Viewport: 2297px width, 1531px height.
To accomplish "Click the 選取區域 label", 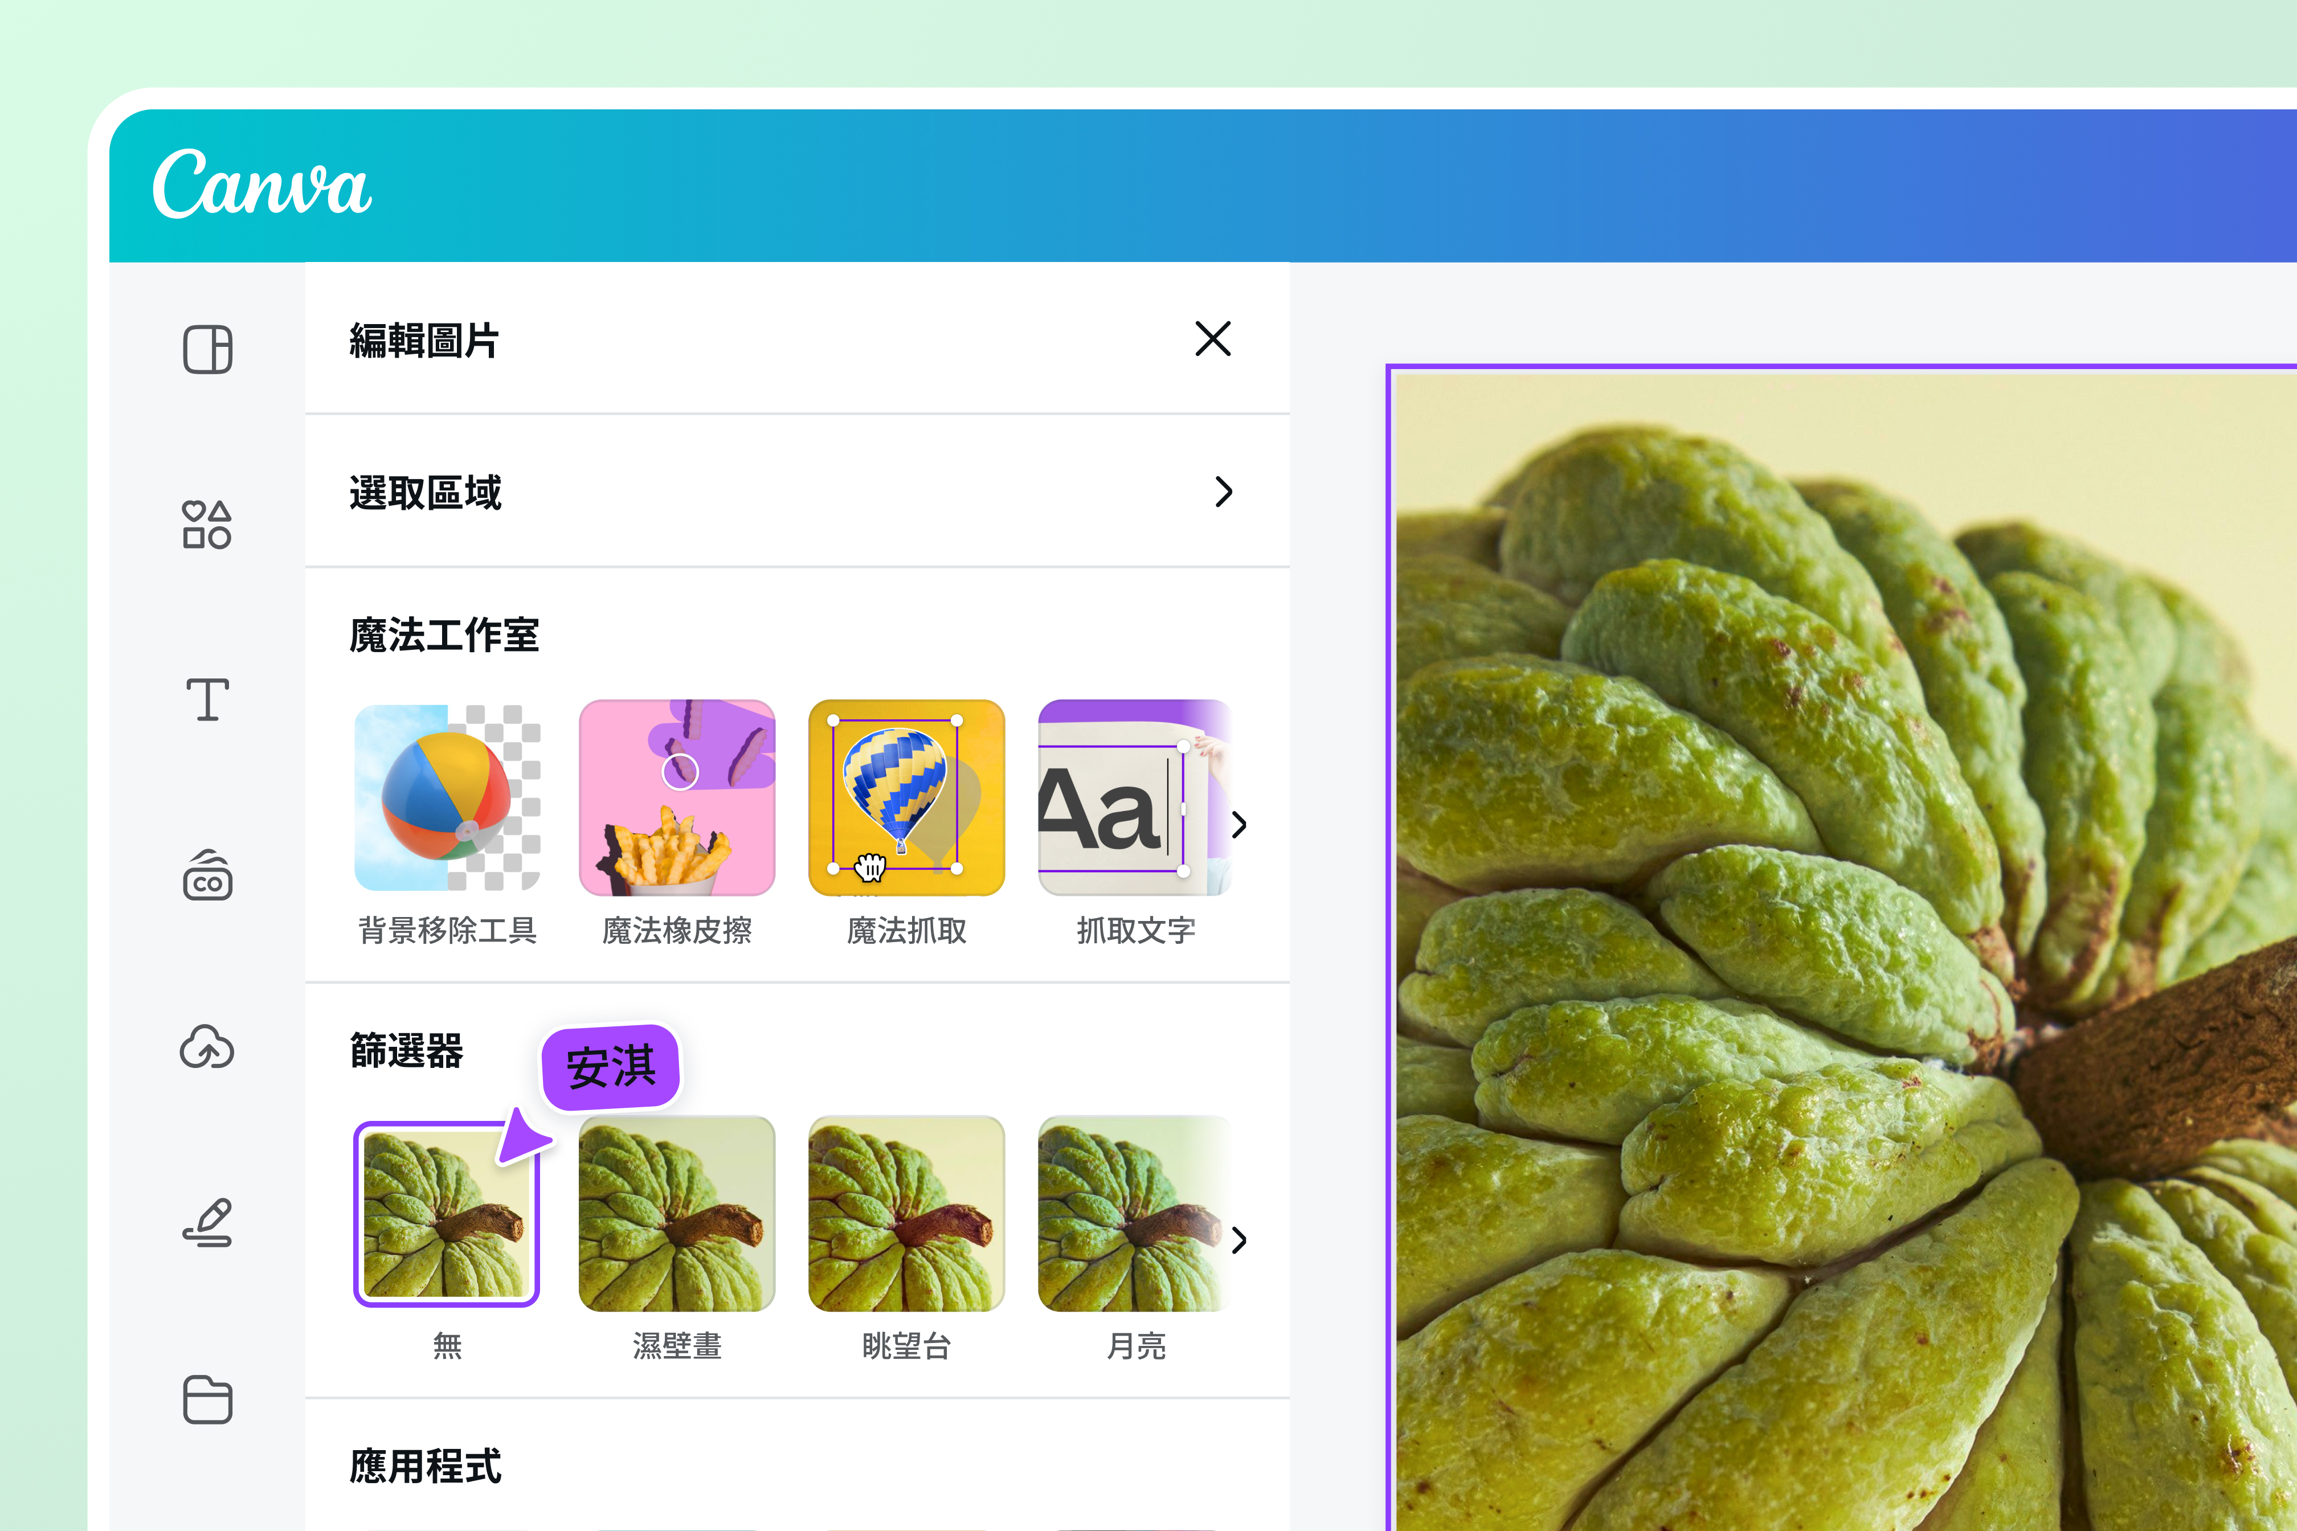I will (426, 492).
